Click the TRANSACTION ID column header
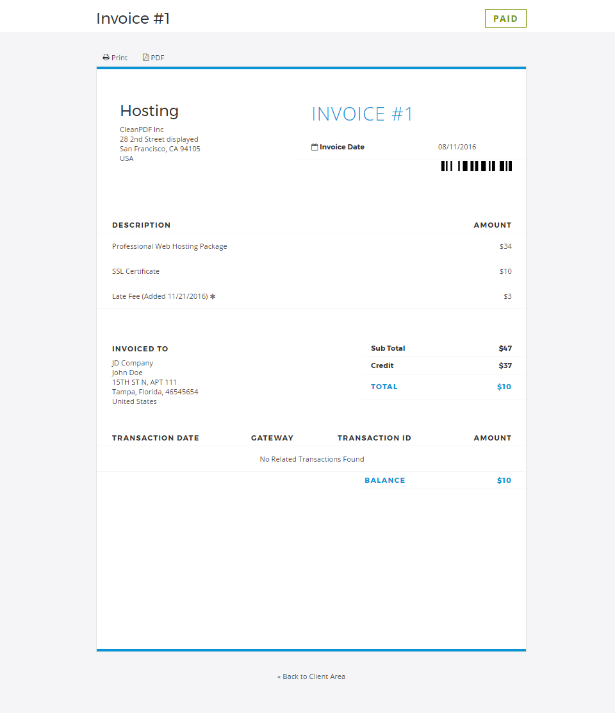This screenshot has height=713, width=615. 374,438
